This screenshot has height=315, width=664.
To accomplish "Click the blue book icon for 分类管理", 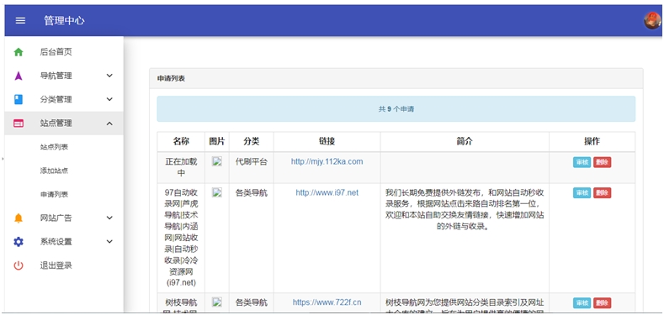I will point(19,99).
